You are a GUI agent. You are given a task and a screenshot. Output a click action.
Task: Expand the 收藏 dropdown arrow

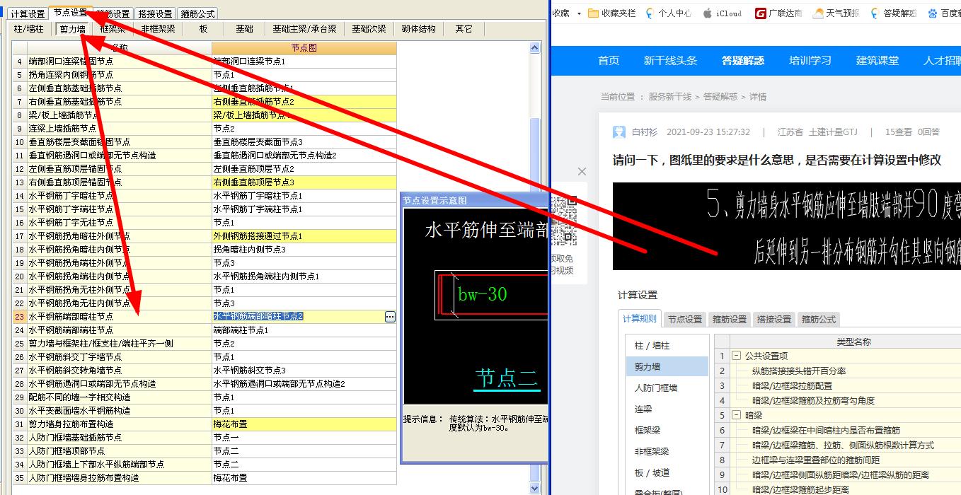point(579,13)
